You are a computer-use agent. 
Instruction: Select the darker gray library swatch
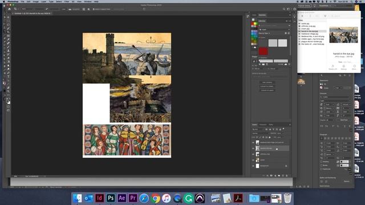point(273,43)
